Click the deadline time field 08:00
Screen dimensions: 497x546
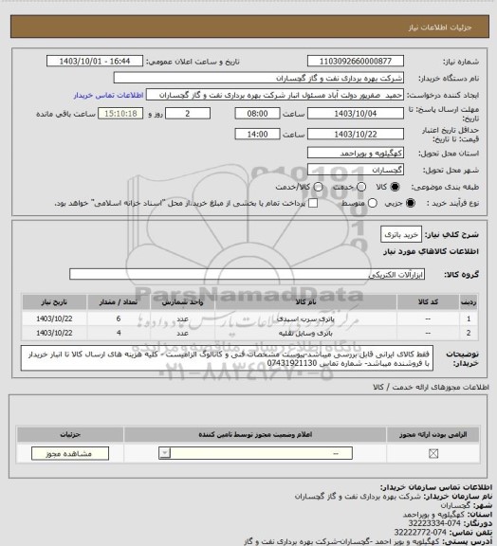pos(258,114)
